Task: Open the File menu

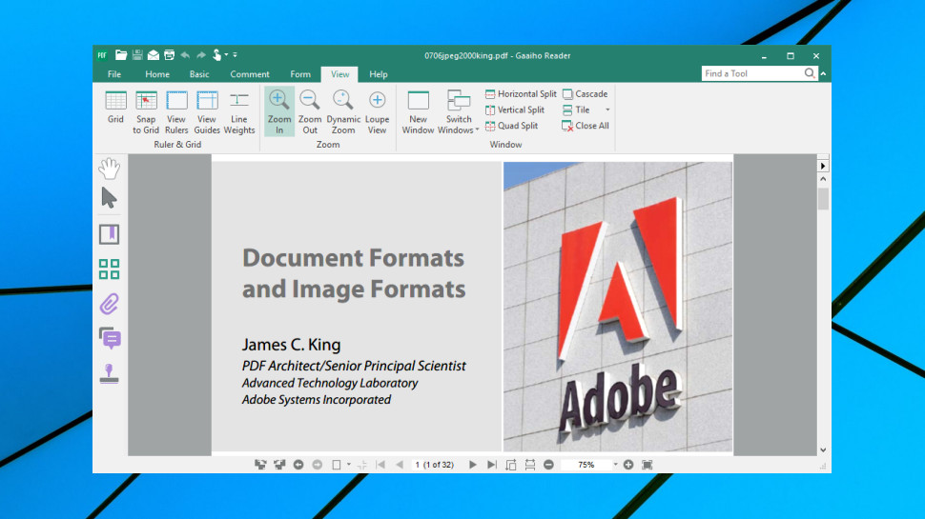Action: [114, 74]
